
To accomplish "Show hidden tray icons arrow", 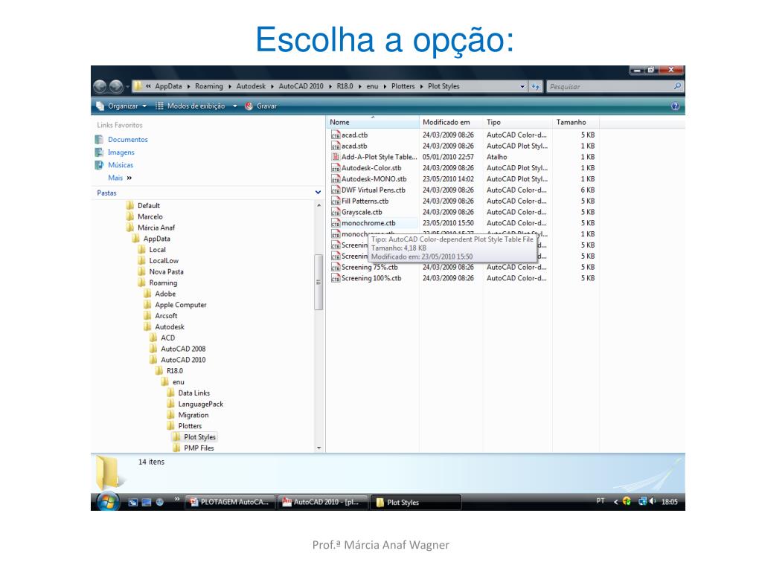I will click(615, 502).
